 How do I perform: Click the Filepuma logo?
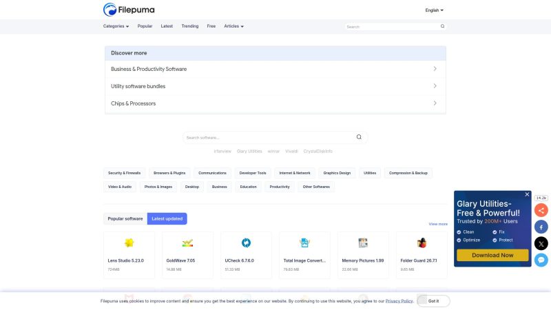129,10
